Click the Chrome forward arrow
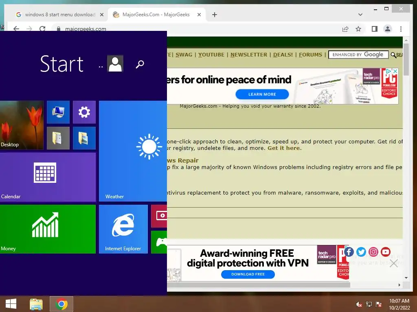The height and width of the screenshot is (312, 417). (29, 29)
